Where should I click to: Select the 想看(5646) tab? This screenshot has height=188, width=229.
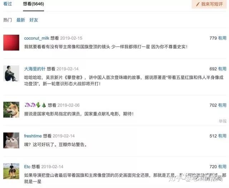[33, 4]
